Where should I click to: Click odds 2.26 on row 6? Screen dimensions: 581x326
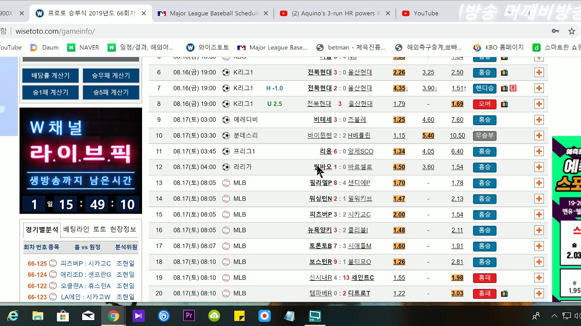coord(399,72)
